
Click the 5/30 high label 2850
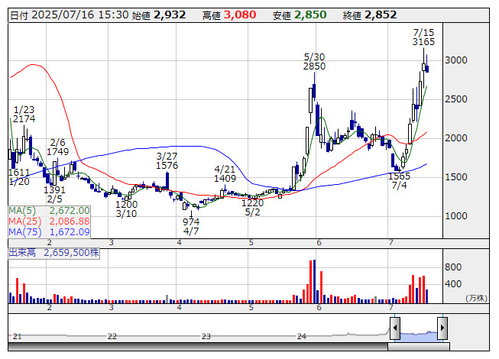click(314, 66)
